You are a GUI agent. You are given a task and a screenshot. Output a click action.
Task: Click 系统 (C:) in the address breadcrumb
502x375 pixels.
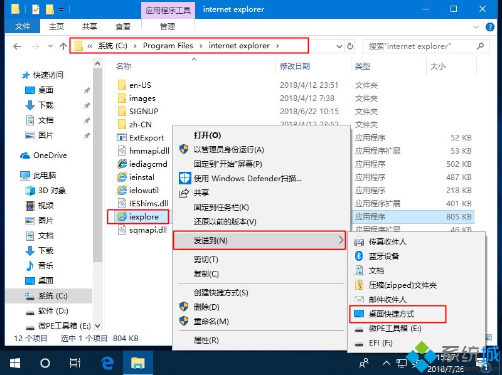112,46
